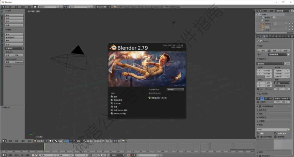Open the Blender 渲染 engine dropdown
Image resolution: width=294 pixels, height=157 pixels.
coord(103,7)
